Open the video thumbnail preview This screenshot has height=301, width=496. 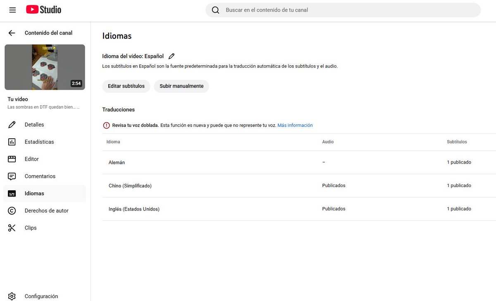click(45, 67)
